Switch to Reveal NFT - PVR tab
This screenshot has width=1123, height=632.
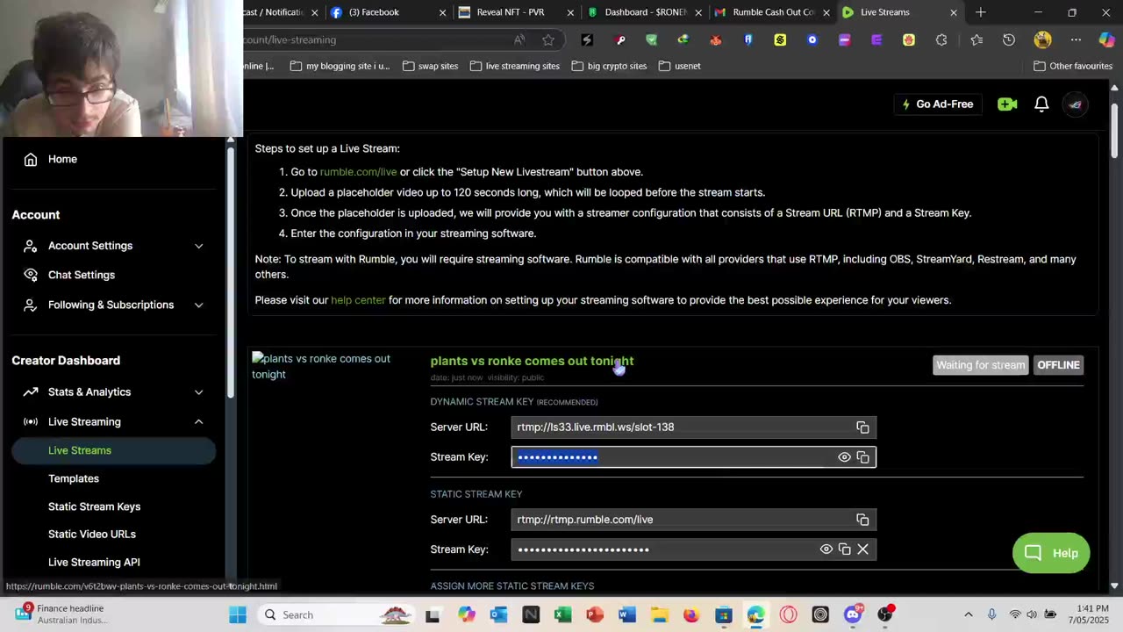[x=514, y=12]
